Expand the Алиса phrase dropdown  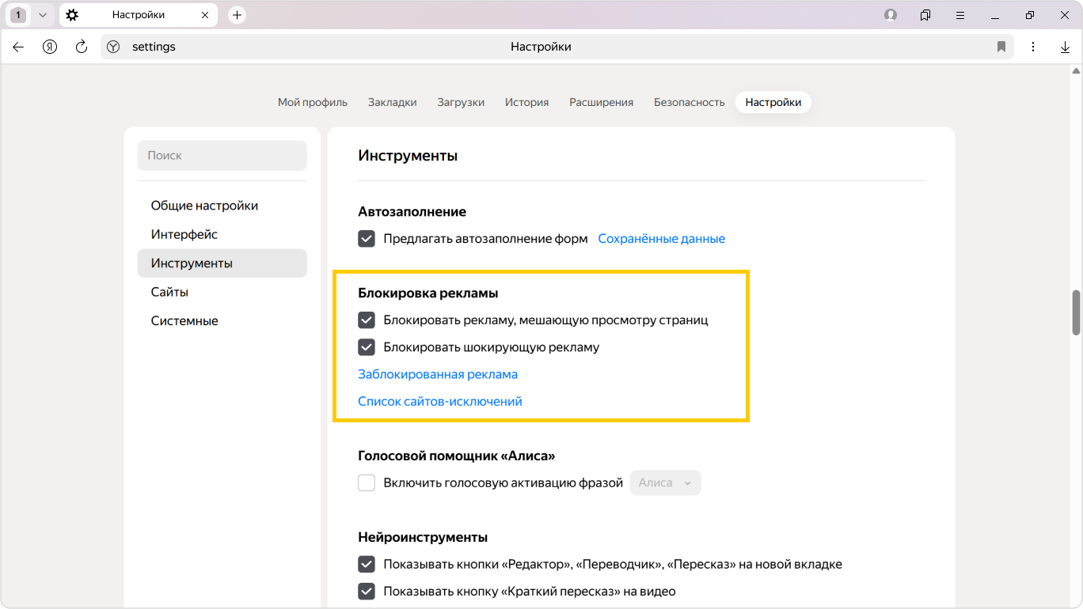click(x=665, y=483)
